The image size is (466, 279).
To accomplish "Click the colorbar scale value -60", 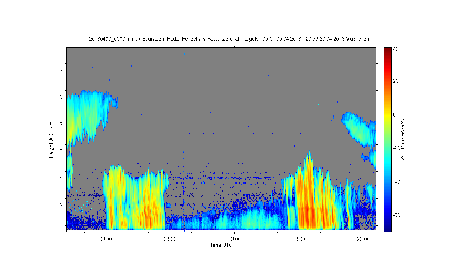I will [x=397, y=215].
